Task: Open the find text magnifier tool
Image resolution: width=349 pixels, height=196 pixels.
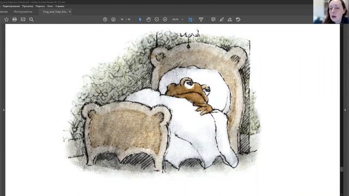Action: (x=32, y=20)
